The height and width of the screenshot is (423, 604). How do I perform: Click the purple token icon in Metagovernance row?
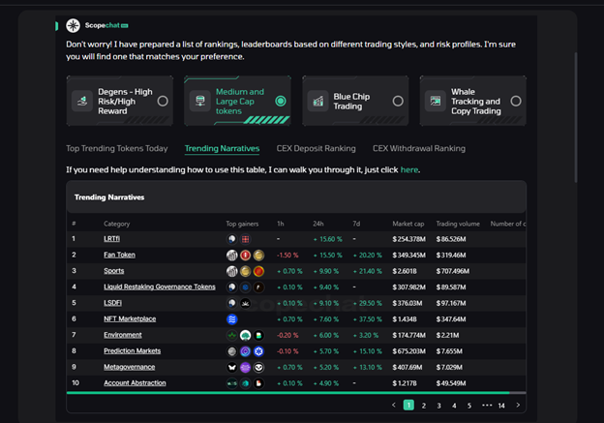245,367
